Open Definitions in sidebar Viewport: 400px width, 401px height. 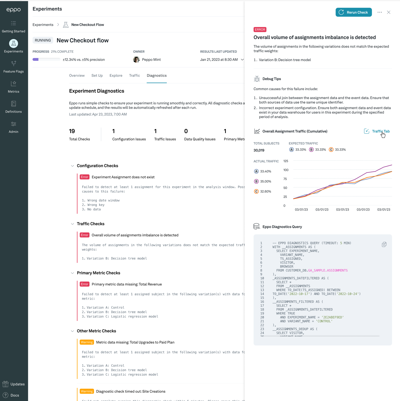tap(14, 107)
